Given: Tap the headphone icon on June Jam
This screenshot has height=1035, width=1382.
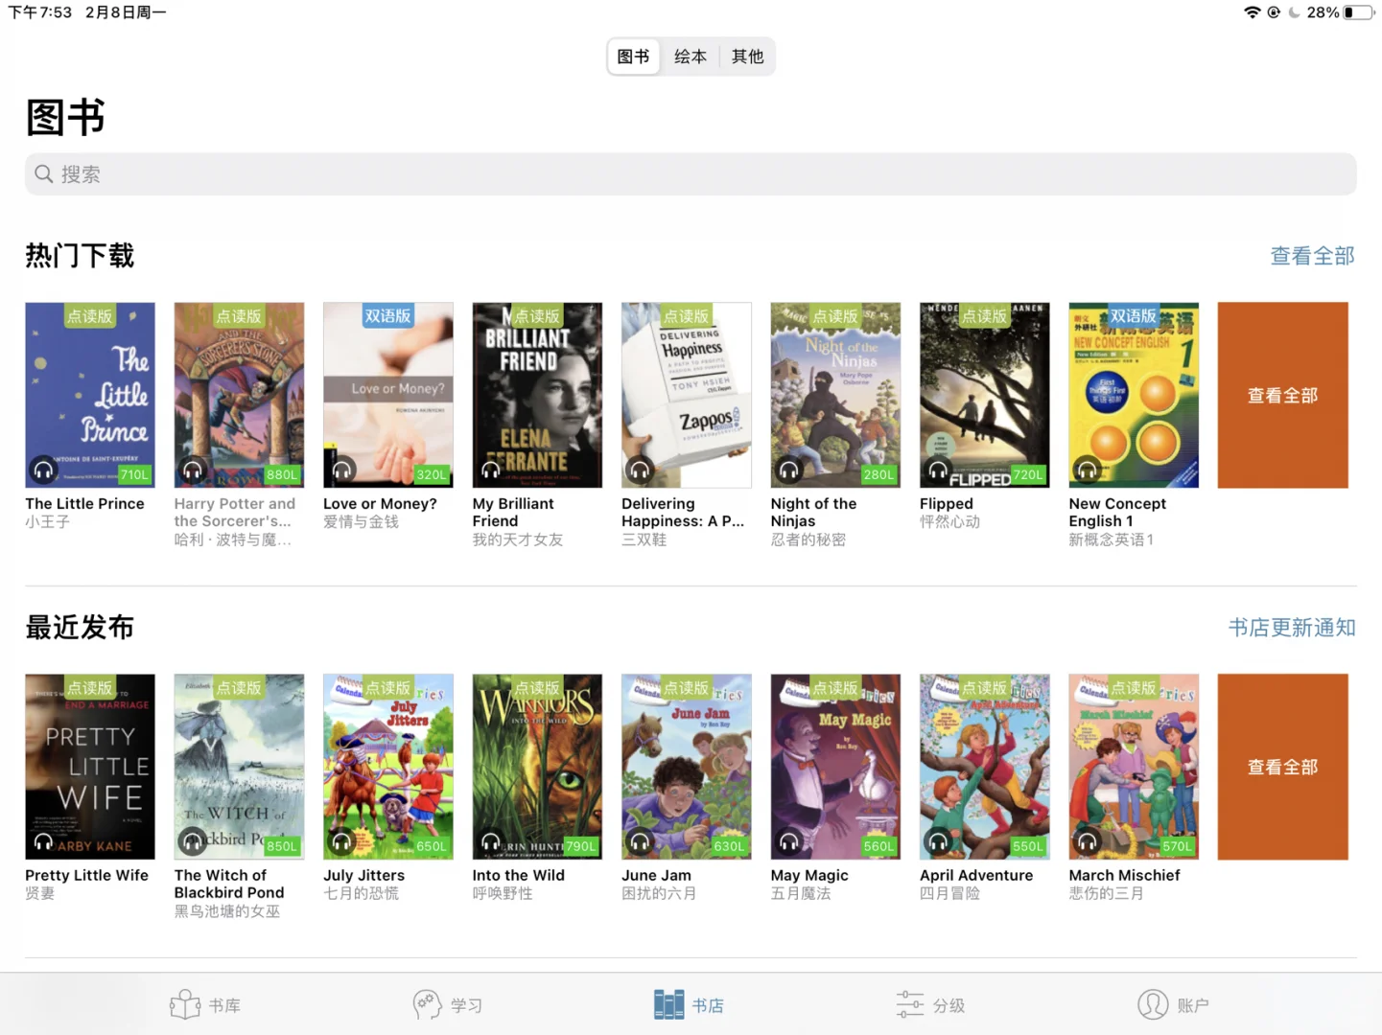Looking at the screenshot, I should coord(640,841).
